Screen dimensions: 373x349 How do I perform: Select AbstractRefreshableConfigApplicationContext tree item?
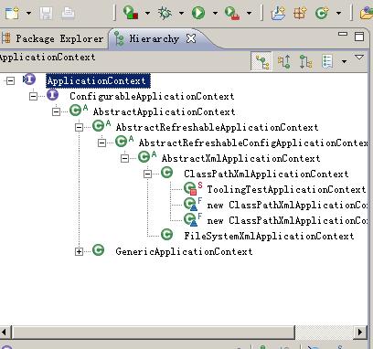coord(253,143)
